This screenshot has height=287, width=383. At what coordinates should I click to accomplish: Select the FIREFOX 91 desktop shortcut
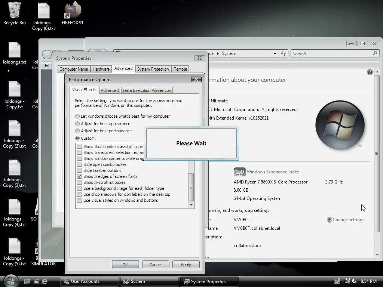(73, 13)
